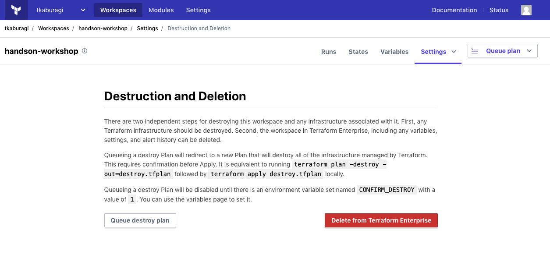Expand the tkaburagi organization dropdown
This screenshot has height=276, width=550.
tap(83, 10)
